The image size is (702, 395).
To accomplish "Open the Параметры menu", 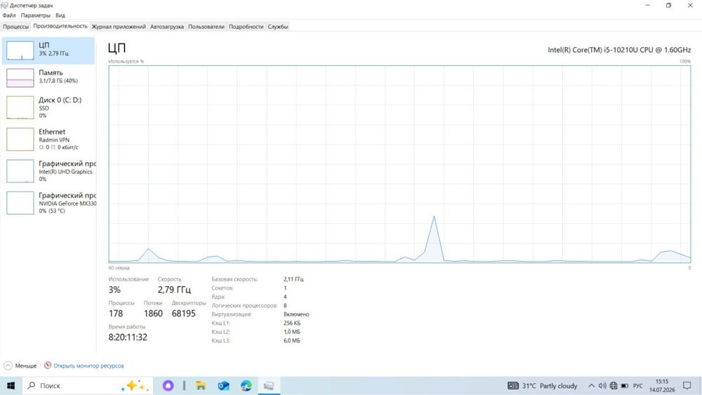I will [x=35, y=15].
